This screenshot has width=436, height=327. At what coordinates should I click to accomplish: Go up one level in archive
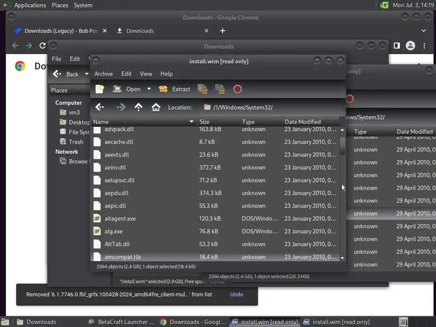[138, 107]
